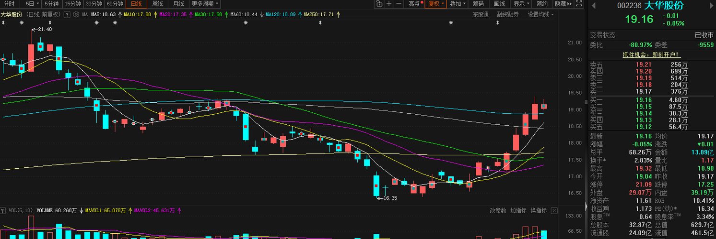Select the 30分钟 period tab
Image resolution: width=716 pixels, height=239 pixels.
pos(94,4)
